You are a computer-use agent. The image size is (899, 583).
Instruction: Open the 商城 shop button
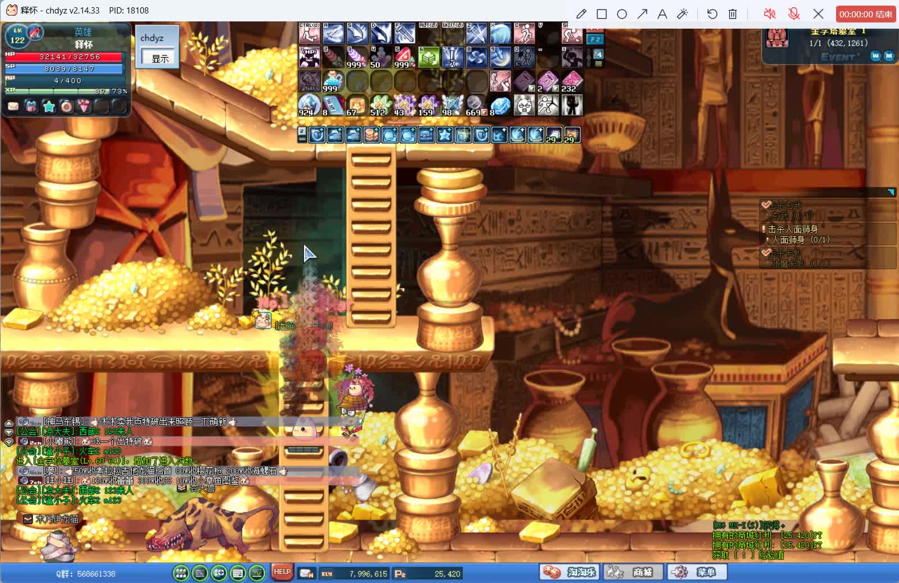632,572
